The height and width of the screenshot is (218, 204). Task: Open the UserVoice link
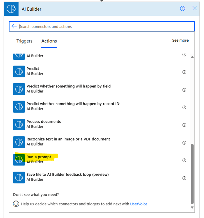click(x=139, y=204)
